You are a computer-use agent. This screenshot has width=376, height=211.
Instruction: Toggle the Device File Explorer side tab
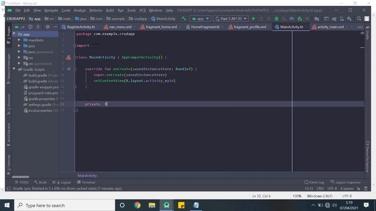367,156
